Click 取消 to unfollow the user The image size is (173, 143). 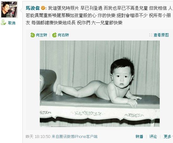point(12,23)
